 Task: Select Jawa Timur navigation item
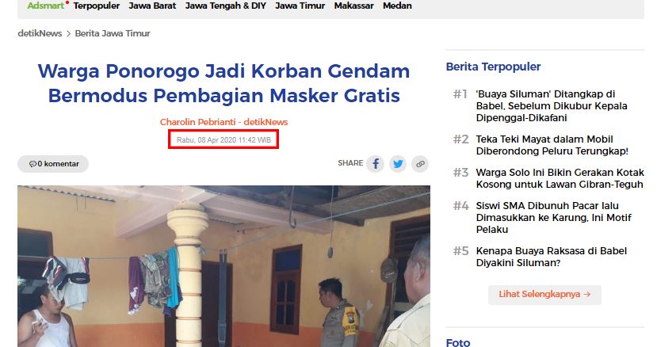(300, 6)
